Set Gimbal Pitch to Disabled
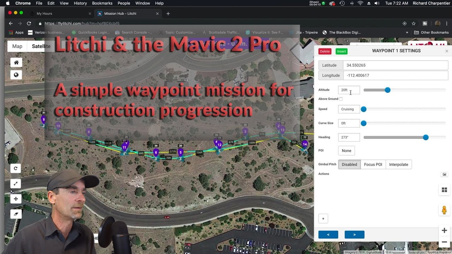 click(349, 164)
